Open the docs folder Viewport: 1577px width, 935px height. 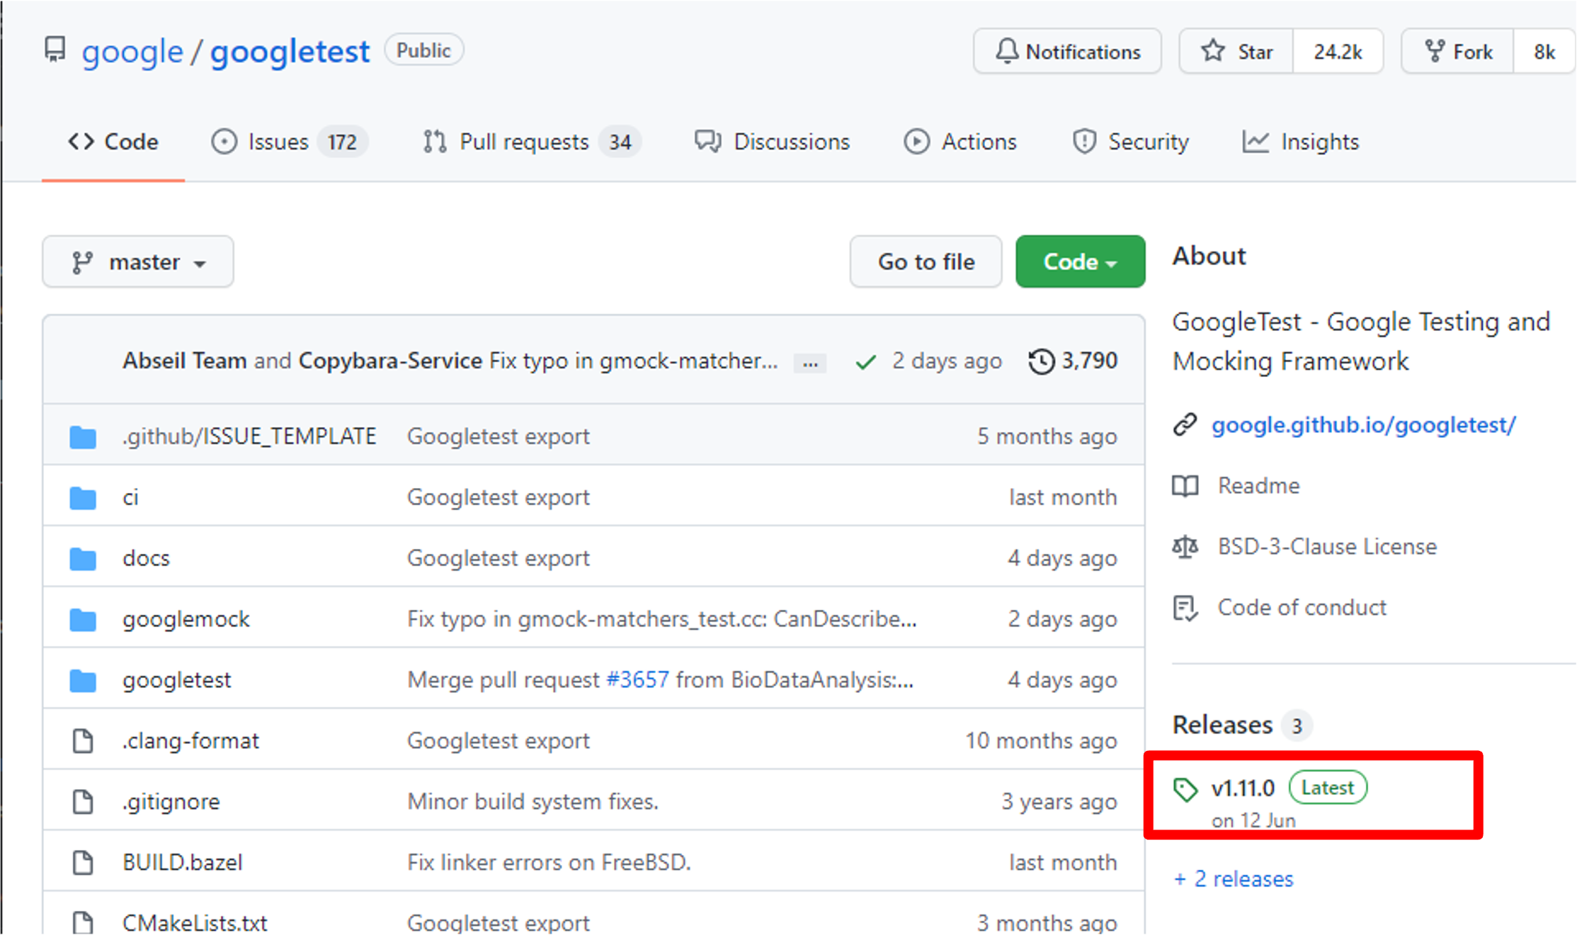pyautogui.click(x=147, y=558)
